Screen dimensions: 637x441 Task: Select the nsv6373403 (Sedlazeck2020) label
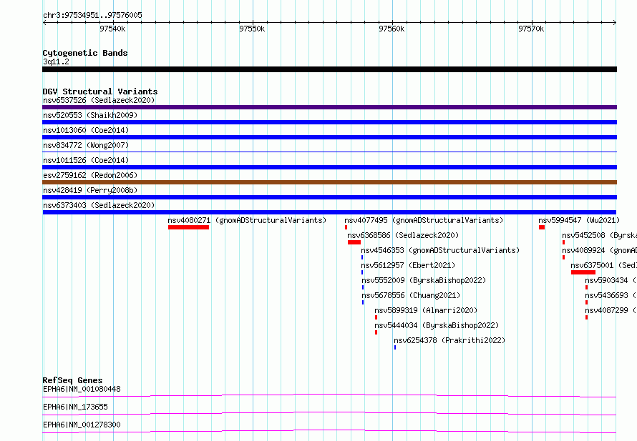coord(99,205)
